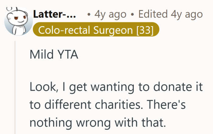Click the Colo-rectal Surgeon flair badge
Screen dimensions: 213x134
point(96,30)
